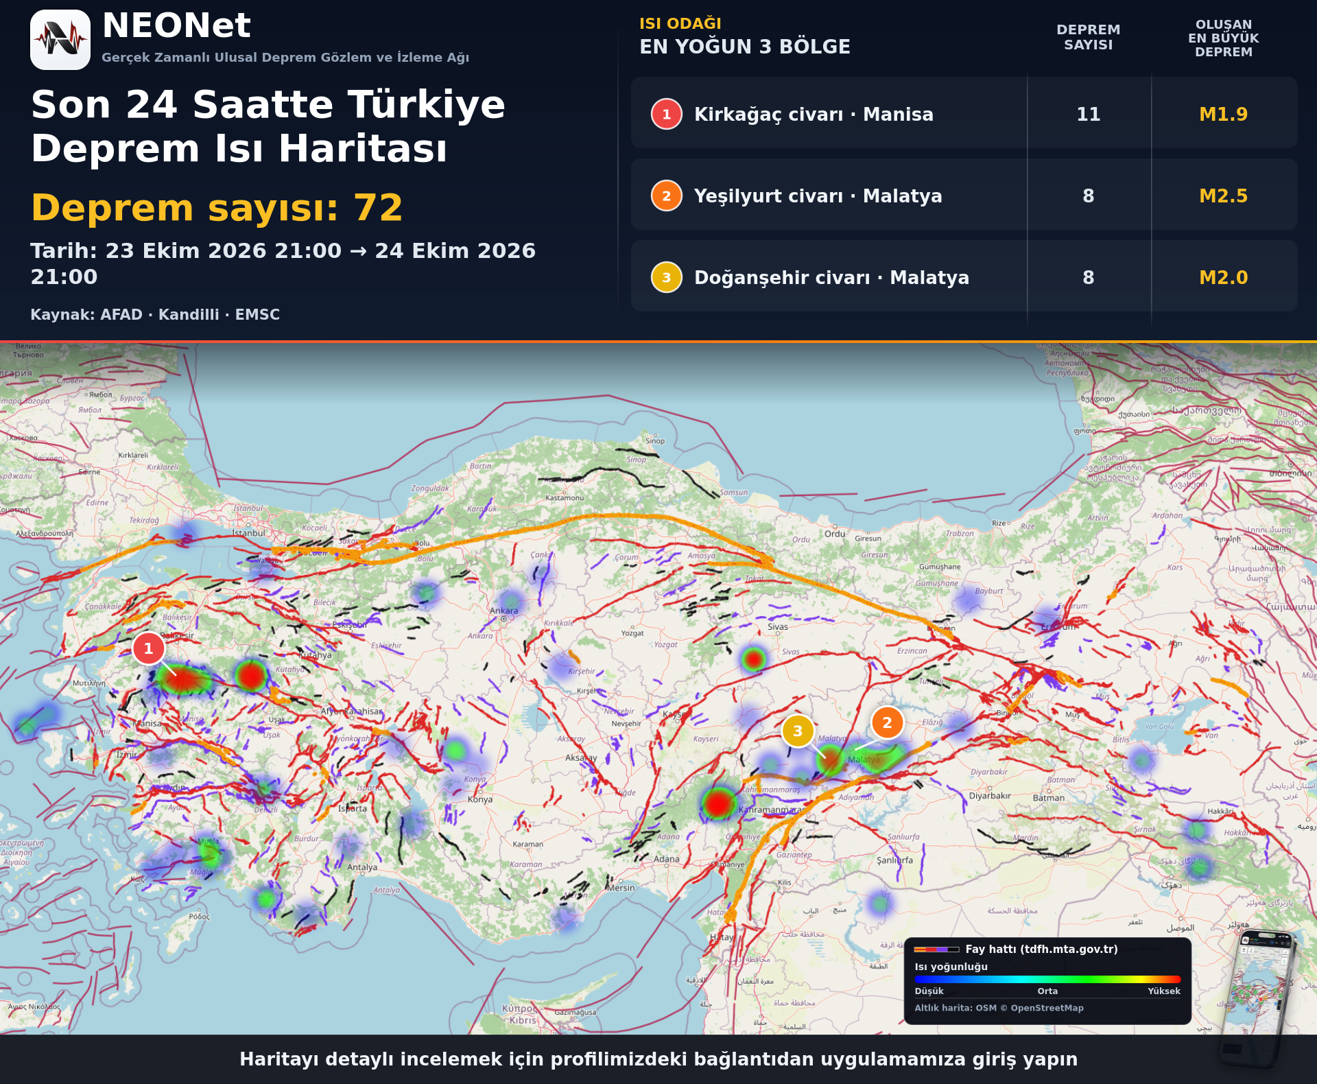Viewport: 1317px width, 1084px height.
Task: Click earthquake count 8 in Yeşilyurt row
Action: 1088,196
